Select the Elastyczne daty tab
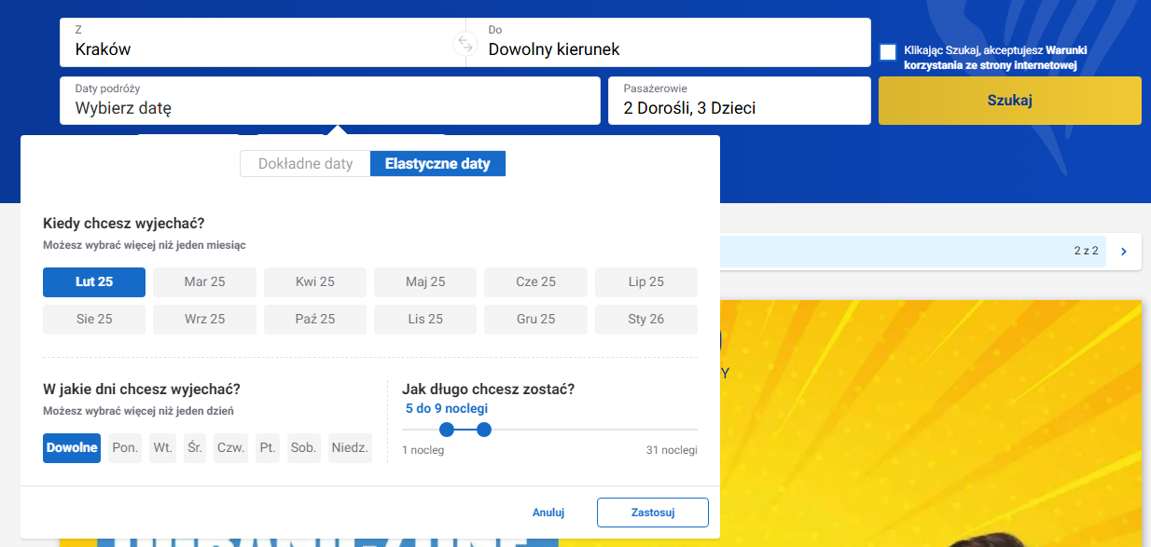The width and height of the screenshot is (1151, 547). click(x=437, y=164)
